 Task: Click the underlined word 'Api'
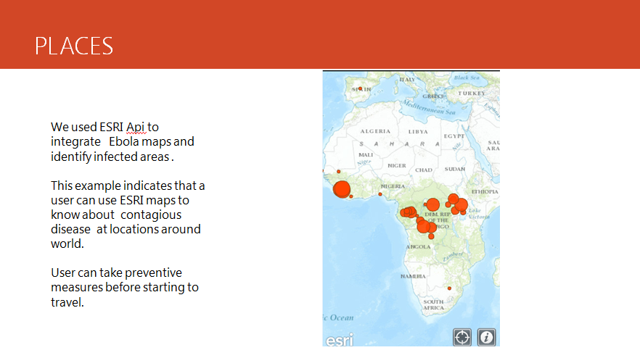[136, 128]
